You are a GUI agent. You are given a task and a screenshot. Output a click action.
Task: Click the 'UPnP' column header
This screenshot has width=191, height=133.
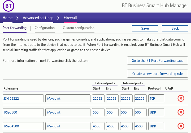pos(169,88)
